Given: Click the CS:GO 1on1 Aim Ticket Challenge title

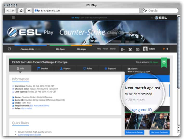Looking at the screenshot, I should tap(40, 62).
